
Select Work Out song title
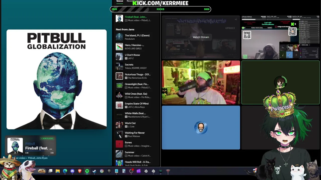(x=130, y=123)
